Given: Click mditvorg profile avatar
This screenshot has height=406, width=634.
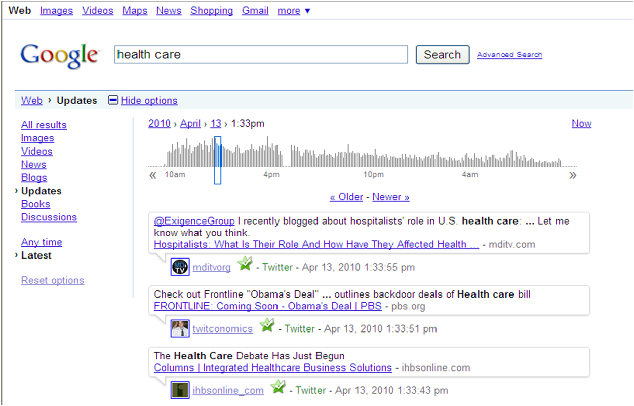Looking at the screenshot, I should coord(180,267).
